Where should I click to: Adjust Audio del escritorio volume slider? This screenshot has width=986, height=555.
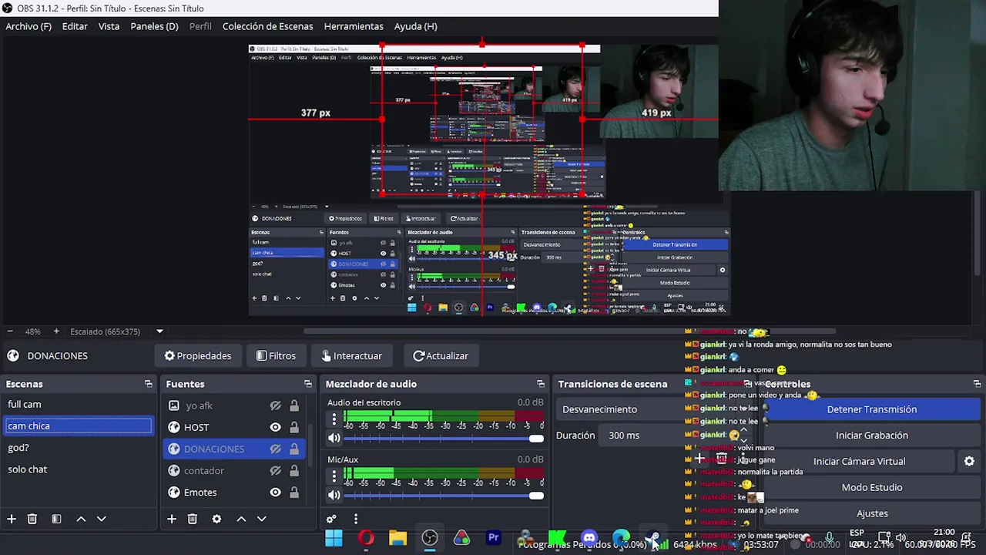pyautogui.click(x=443, y=438)
